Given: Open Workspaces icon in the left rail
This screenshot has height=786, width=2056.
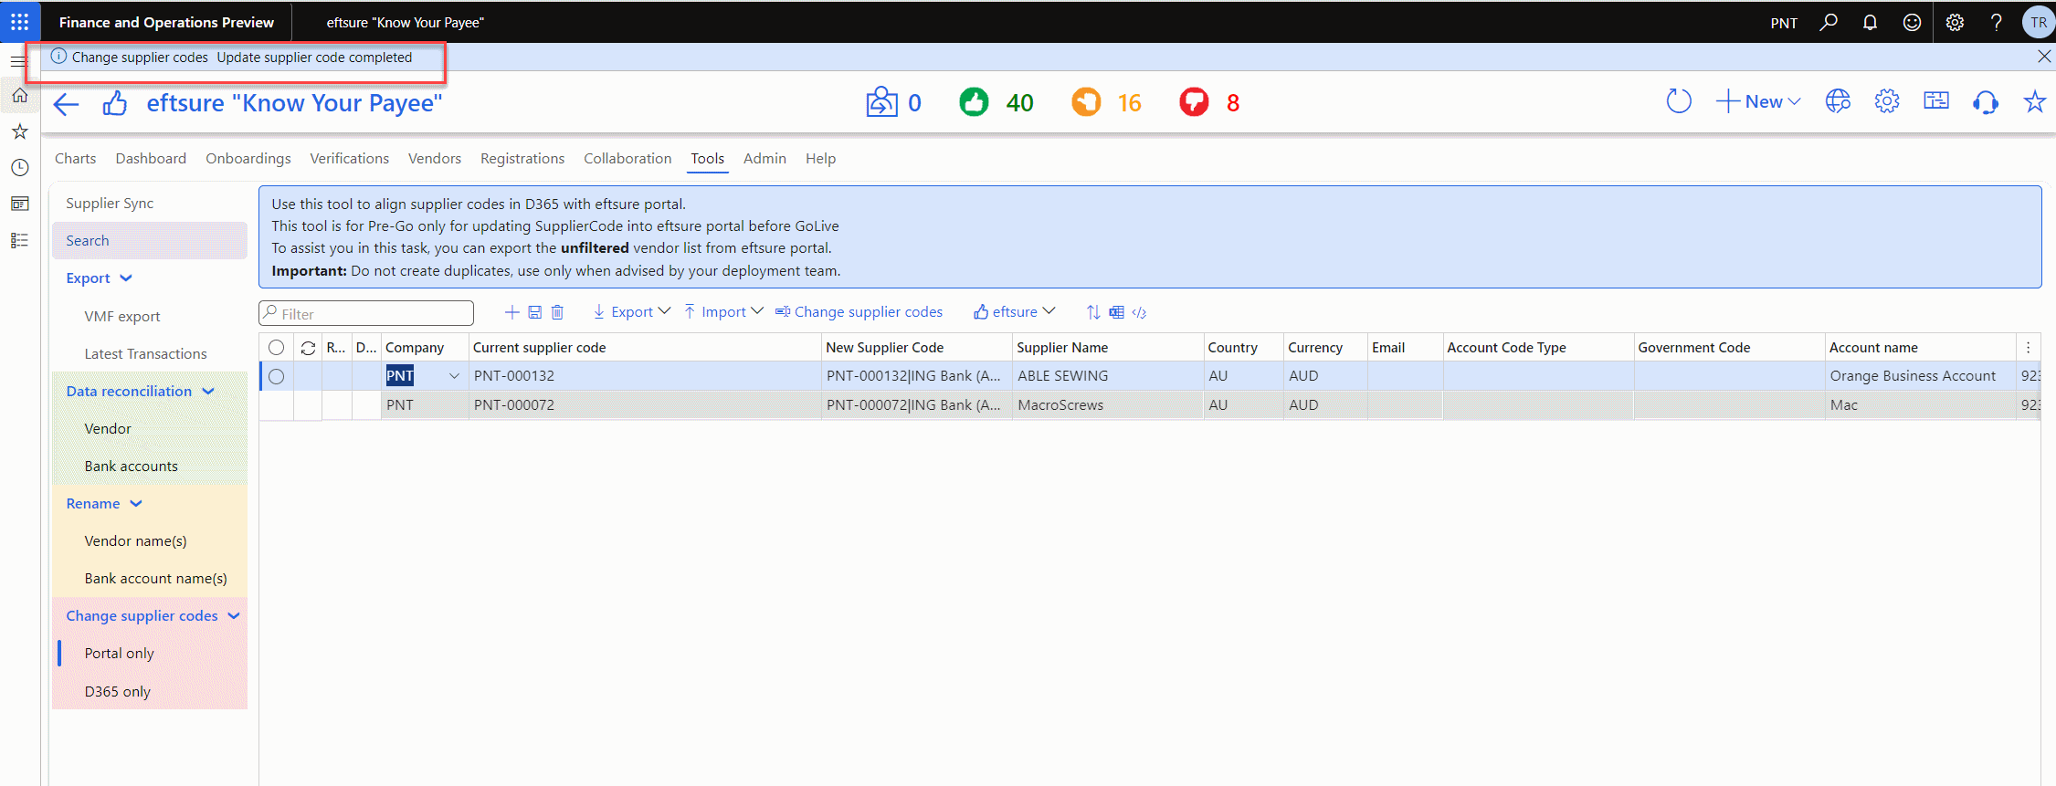Looking at the screenshot, I should tap(19, 204).
